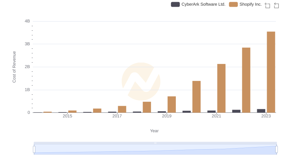Select the CyberArk 2023 bar

coord(261,111)
